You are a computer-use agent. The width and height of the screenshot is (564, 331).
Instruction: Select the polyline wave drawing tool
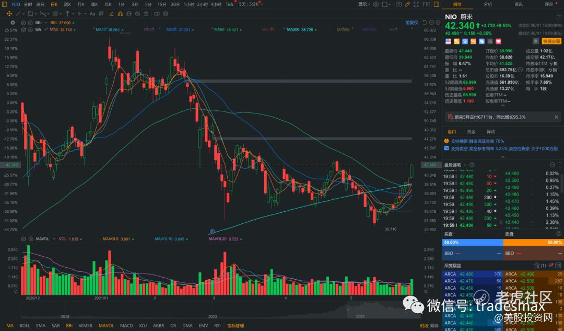click(x=43, y=14)
